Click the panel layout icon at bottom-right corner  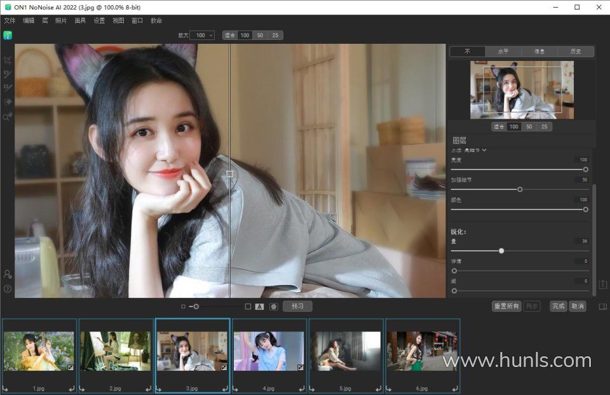[x=603, y=306]
